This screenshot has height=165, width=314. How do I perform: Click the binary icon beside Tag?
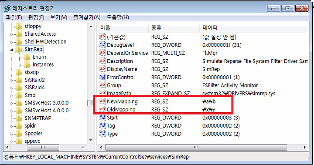102,125
